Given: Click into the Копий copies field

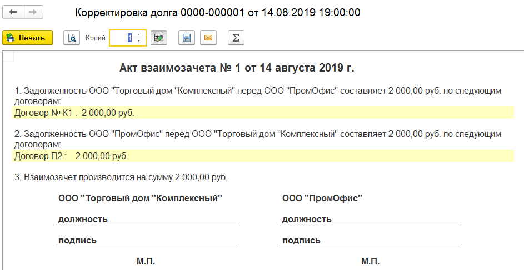Looking at the screenshot, I should (x=121, y=38).
